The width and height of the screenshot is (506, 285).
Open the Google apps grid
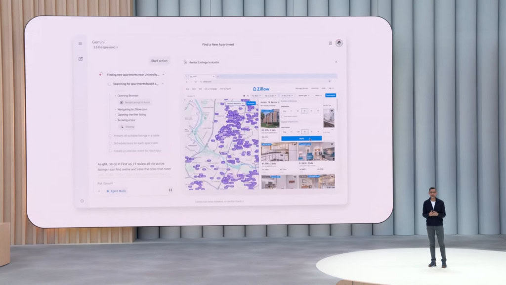tap(330, 43)
